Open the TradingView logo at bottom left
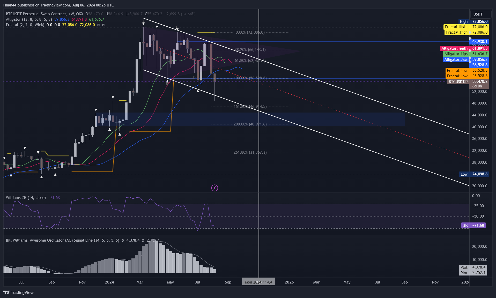Image resolution: width=496 pixels, height=298 pixels. (19, 292)
